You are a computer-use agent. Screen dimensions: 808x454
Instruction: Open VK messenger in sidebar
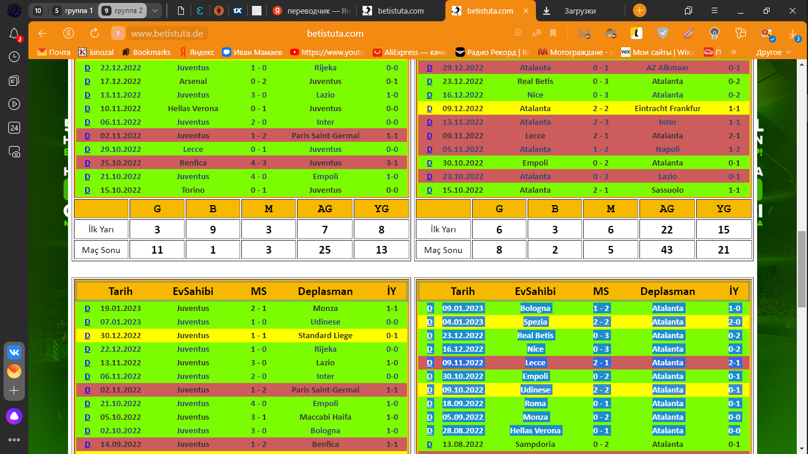[14, 352]
